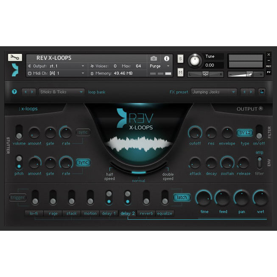Switch to the reverb effect tab
The width and height of the screenshot is (277, 277).
146,213
